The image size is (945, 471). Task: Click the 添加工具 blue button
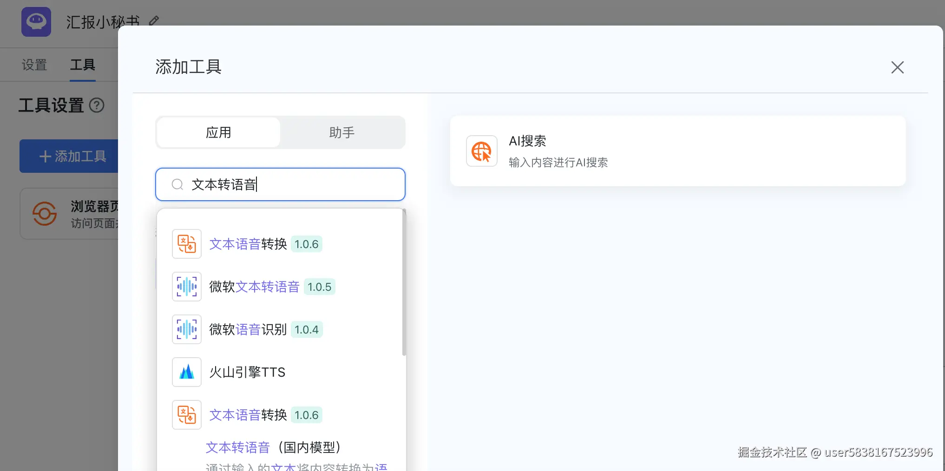[x=69, y=156]
